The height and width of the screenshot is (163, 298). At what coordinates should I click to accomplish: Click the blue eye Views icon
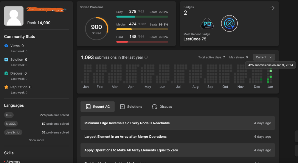tap(6, 46)
